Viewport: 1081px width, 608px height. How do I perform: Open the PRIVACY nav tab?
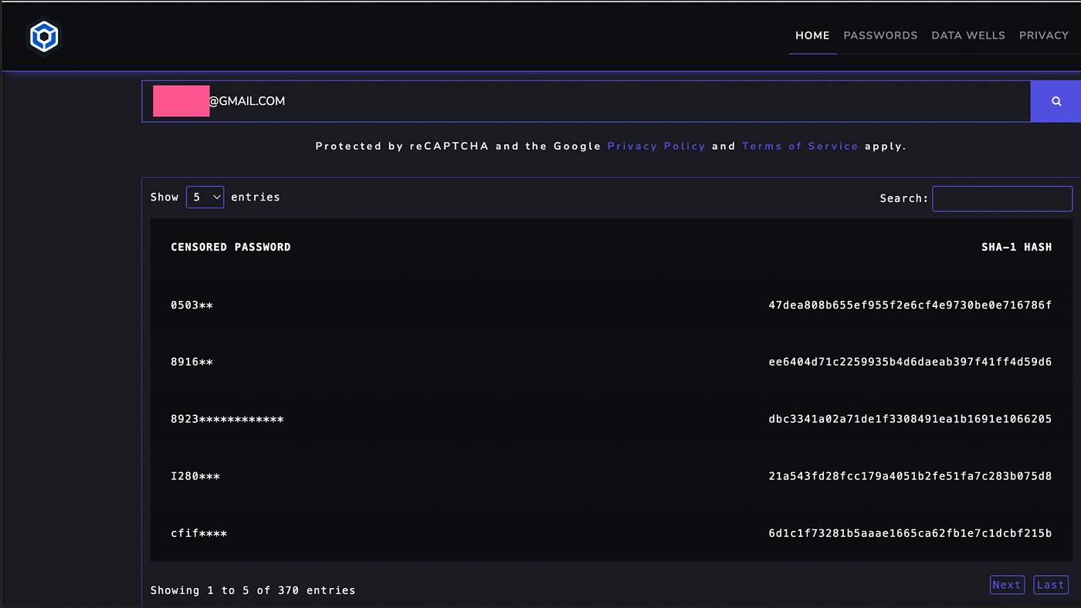tap(1044, 35)
